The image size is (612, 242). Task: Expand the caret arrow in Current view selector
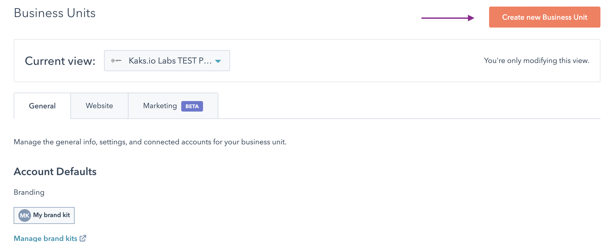tap(218, 61)
